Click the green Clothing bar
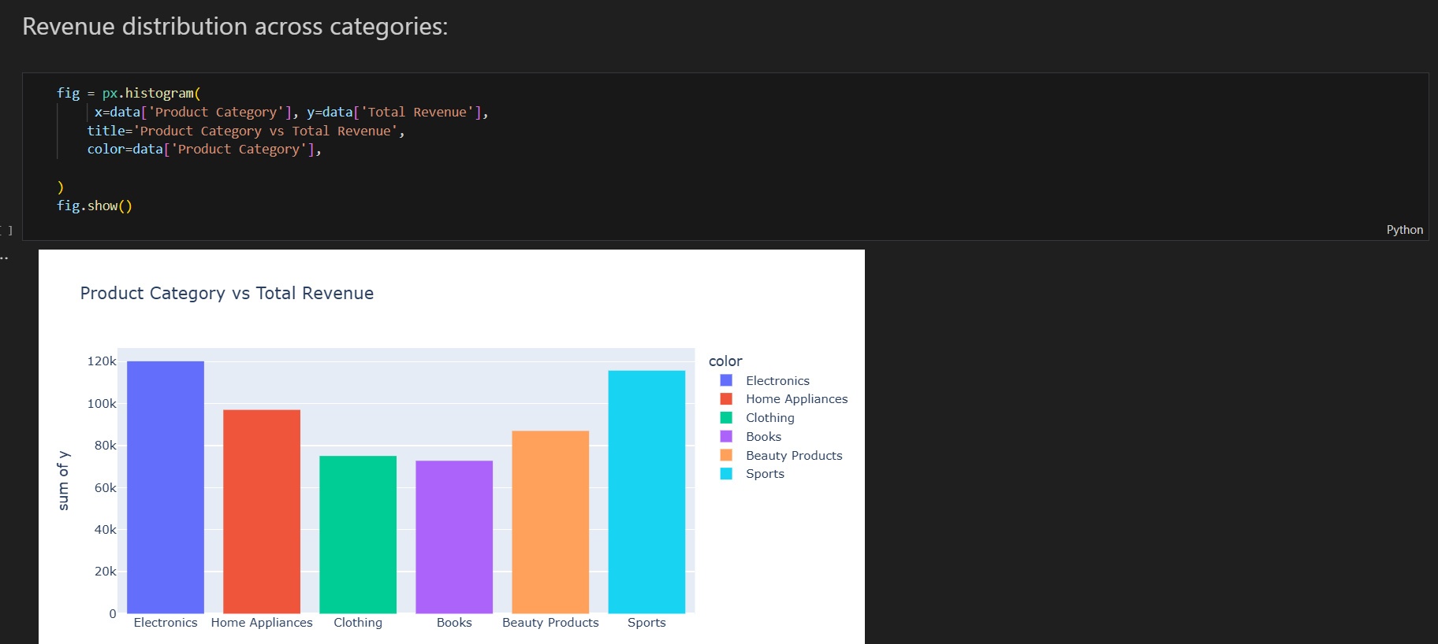The width and height of the screenshot is (1438, 644). (358, 535)
